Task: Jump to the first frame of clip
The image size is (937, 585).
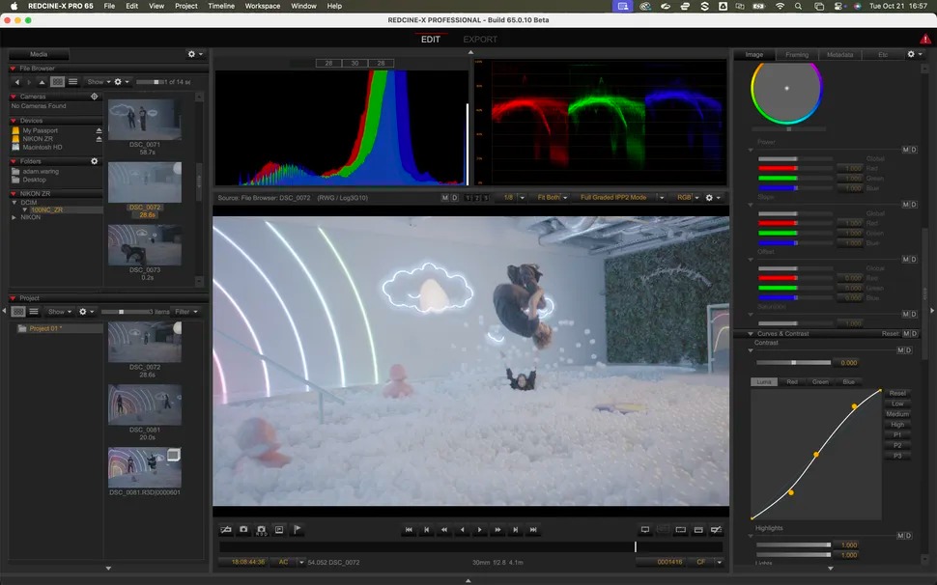Action: [409, 530]
